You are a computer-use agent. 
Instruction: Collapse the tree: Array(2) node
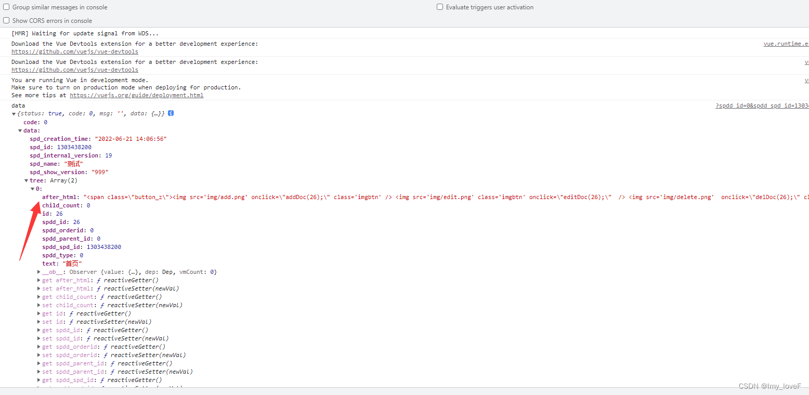(27, 180)
